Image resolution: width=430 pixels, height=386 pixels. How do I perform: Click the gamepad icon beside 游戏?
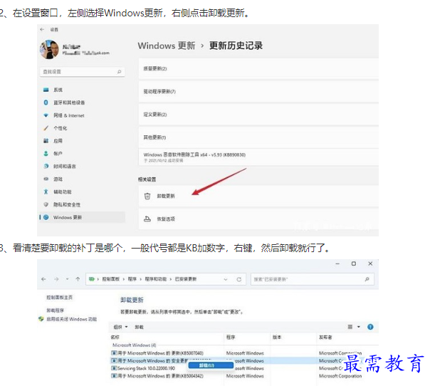click(46, 179)
